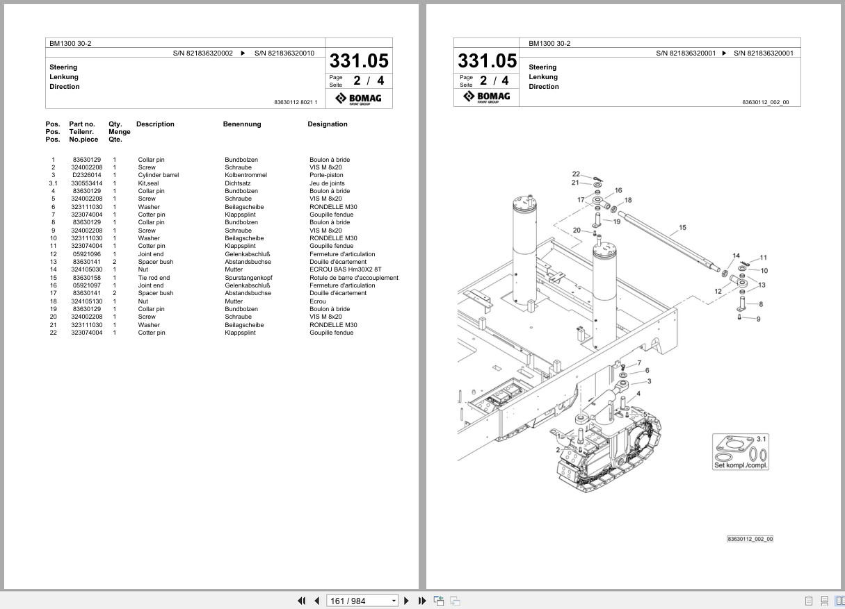The width and height of the screenshot is (845, 609).
Task: Click the '331.05' heading on left page
Action: point(359,60)
